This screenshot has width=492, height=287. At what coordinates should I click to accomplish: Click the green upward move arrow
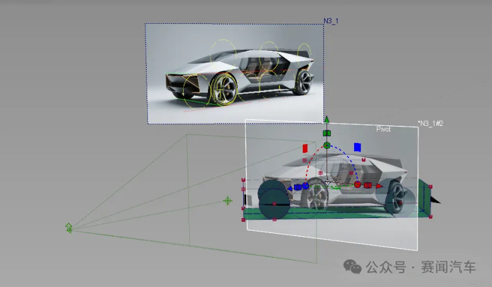click(326, 119)
